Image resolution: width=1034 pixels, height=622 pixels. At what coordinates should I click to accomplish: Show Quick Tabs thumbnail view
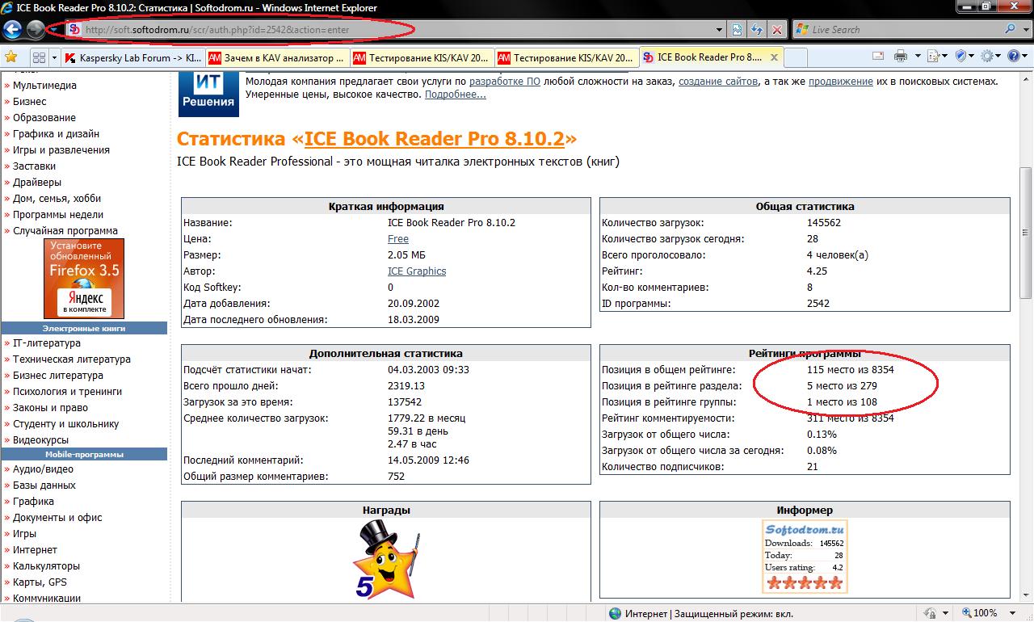39,57
